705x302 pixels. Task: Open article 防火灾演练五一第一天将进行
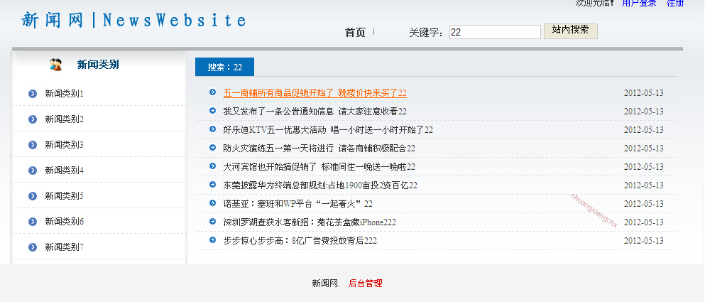click(x=319, y=149)
